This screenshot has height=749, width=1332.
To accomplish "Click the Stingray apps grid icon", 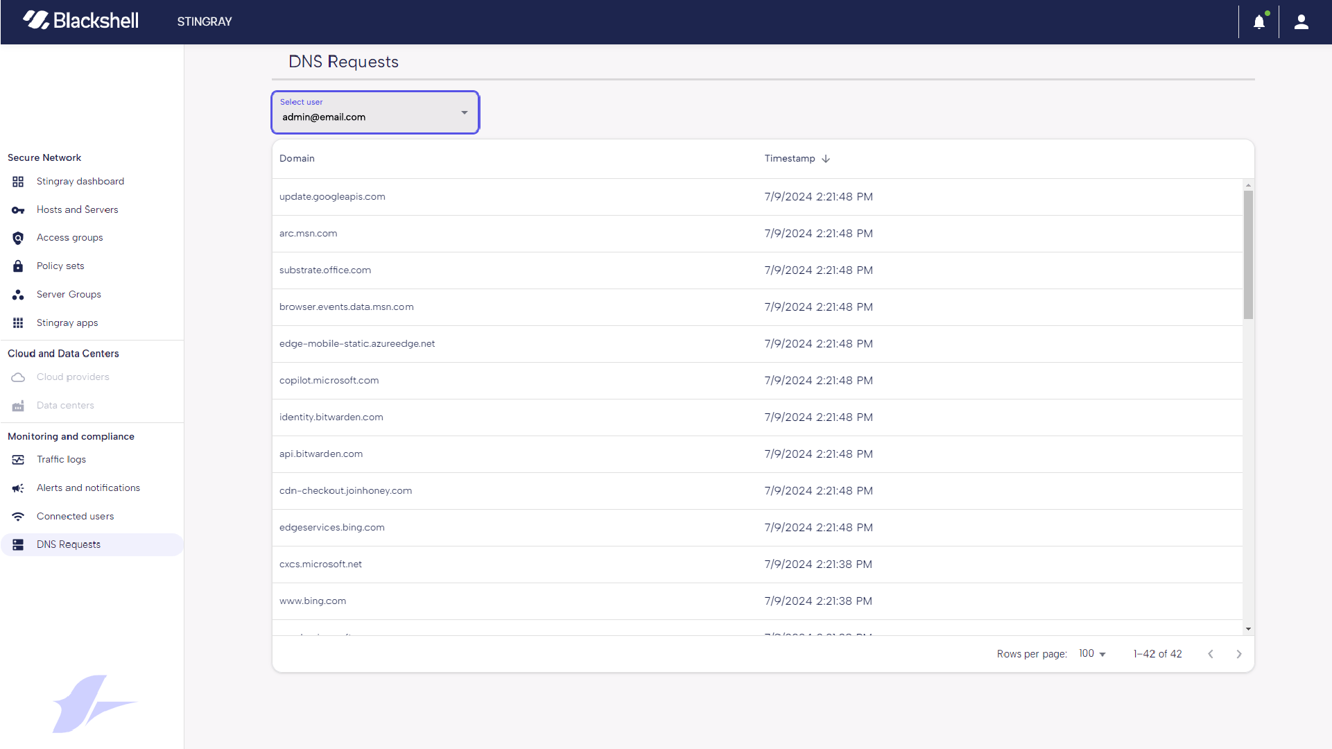I will 18,322.
